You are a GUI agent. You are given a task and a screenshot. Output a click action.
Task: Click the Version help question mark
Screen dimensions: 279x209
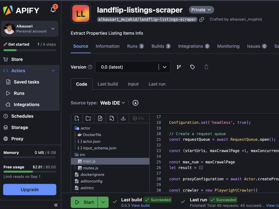point(90,67)
